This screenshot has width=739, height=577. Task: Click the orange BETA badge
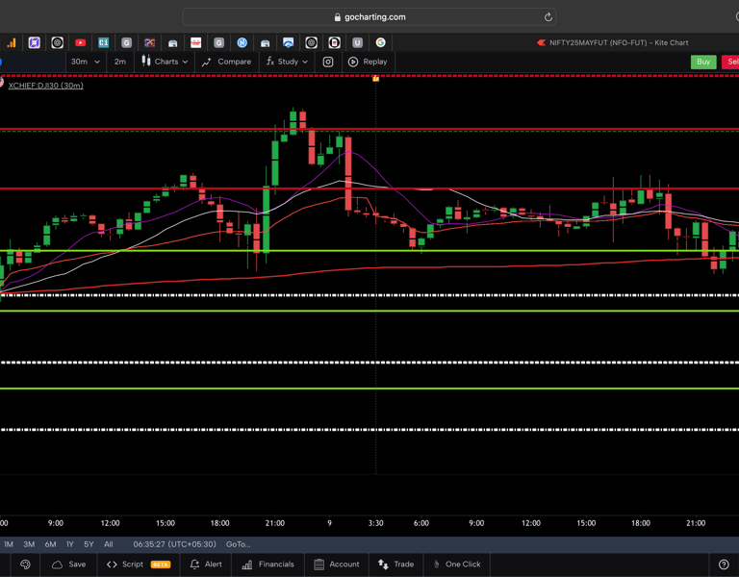tap(161, 564)
